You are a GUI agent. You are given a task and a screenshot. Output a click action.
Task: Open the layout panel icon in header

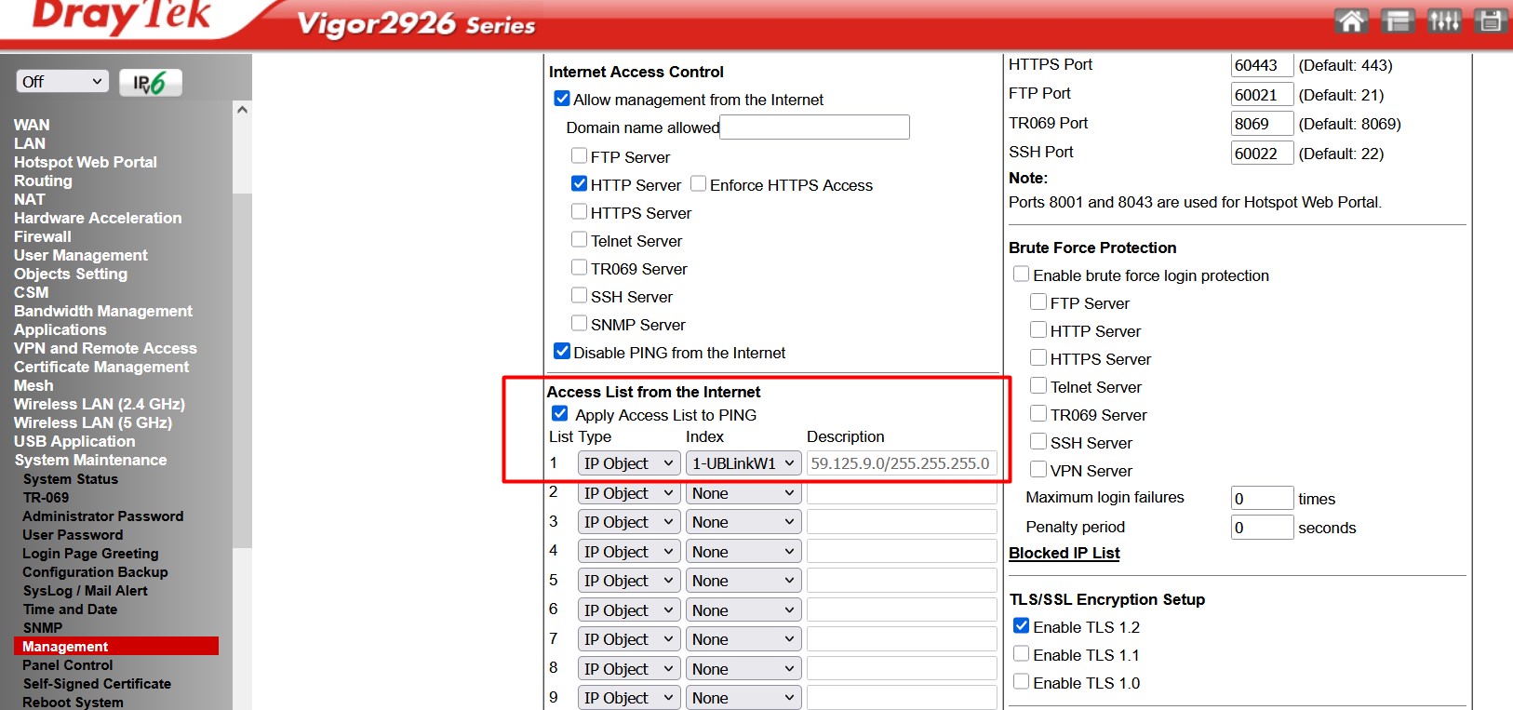tap(1398, 20)
